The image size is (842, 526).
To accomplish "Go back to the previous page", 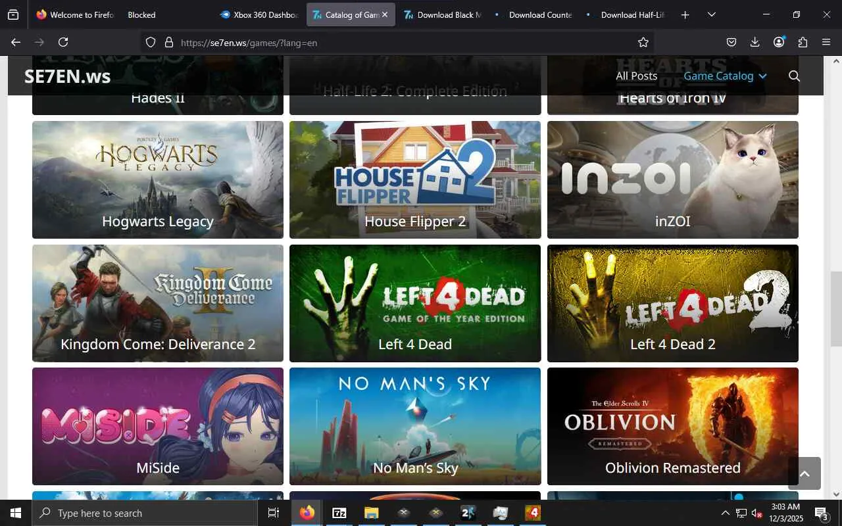I will point(16,42).
